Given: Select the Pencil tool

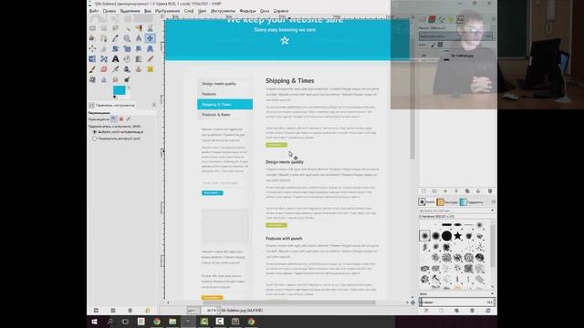Looking at the screenshot, I should point(150,58).
